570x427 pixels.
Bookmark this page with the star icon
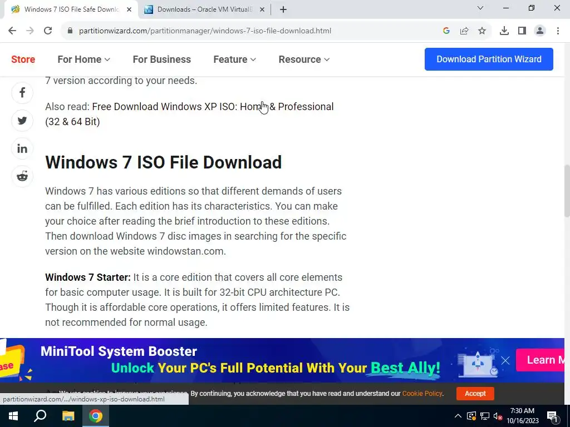click(x=482, y=31)
